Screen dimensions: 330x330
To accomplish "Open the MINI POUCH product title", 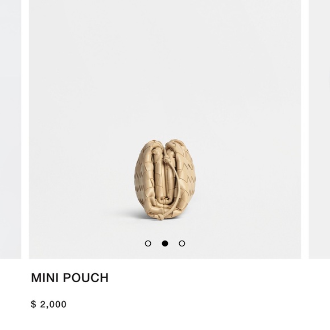I will (69, 278).
